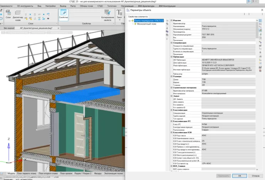Collapse the Спецификация property group
Screen dimensions: 265x180
pyautogui.click(x=171, y=43)
